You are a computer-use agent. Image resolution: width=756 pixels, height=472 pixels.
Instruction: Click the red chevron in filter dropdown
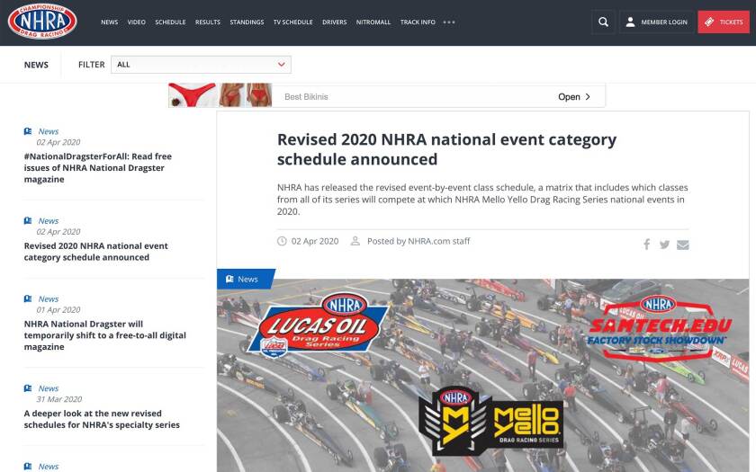[x=281, y=65]
